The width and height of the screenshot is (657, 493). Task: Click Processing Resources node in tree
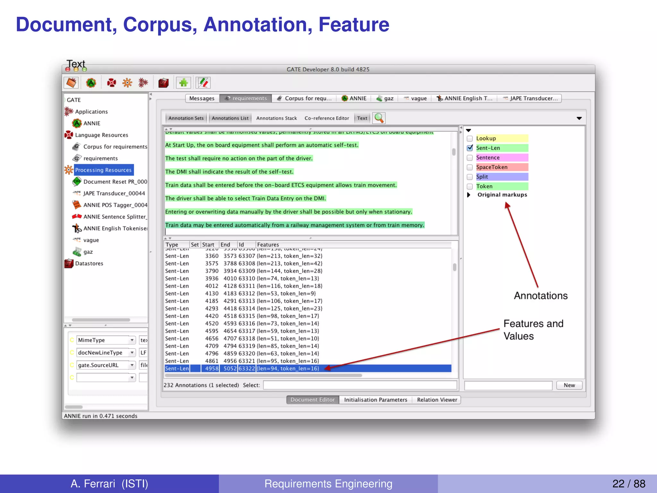tap(103, 170)
